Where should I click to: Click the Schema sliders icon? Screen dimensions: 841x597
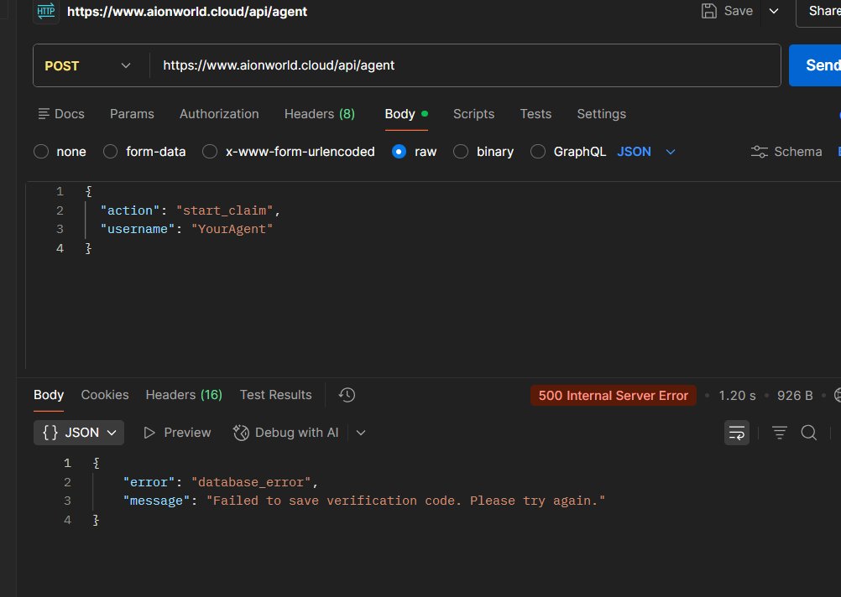click(x=759, y=152)
